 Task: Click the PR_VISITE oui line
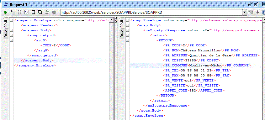(x=192, y=86)
